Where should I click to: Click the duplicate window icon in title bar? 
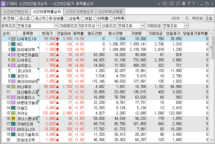click(x=178, y=4)
